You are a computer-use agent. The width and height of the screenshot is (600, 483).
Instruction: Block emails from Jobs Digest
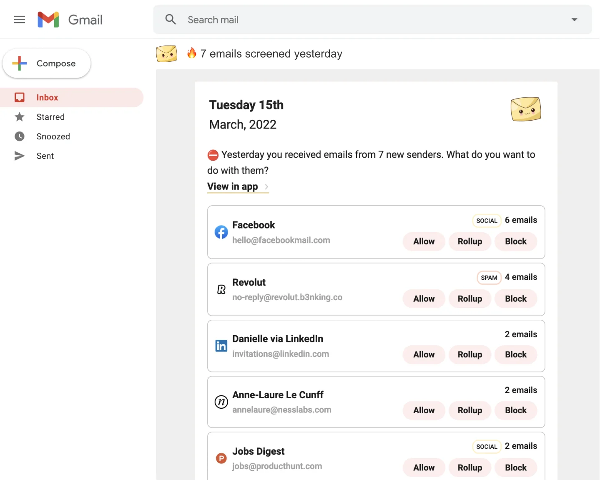pyautogui.click(x=516, y=468)
